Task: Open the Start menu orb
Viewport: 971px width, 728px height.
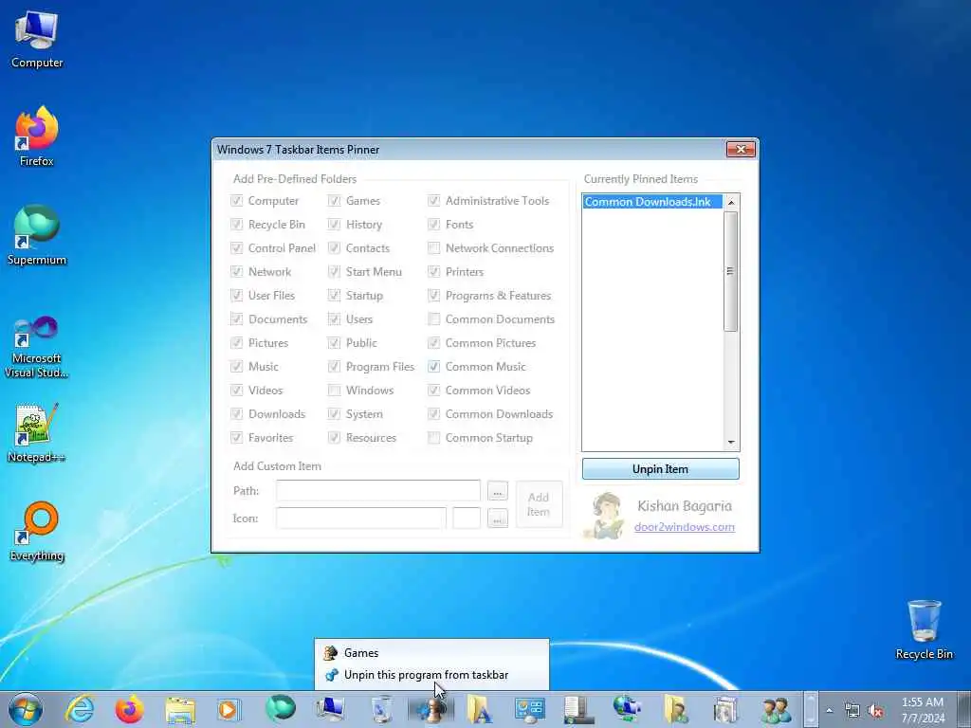Action: tap(26, 709)
